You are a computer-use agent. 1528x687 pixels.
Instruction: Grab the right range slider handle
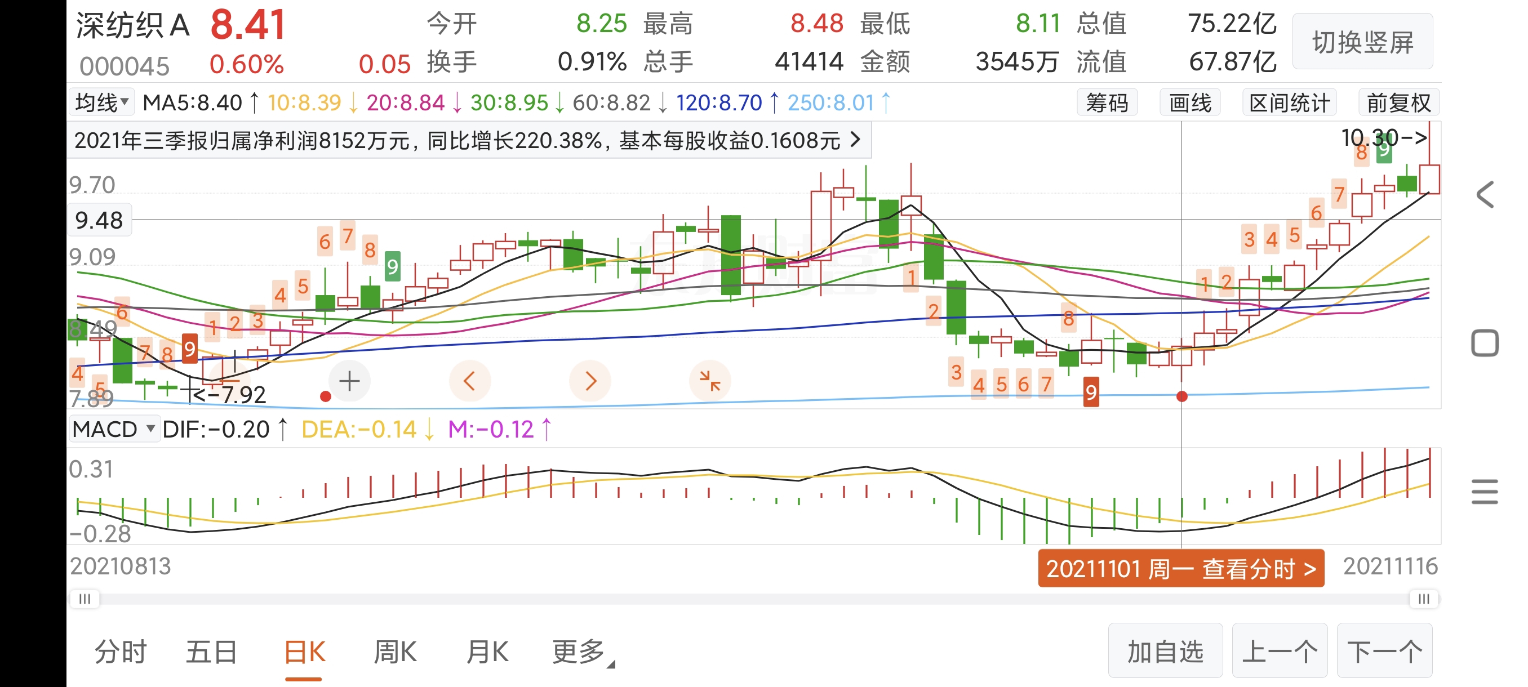point(1424,599)
